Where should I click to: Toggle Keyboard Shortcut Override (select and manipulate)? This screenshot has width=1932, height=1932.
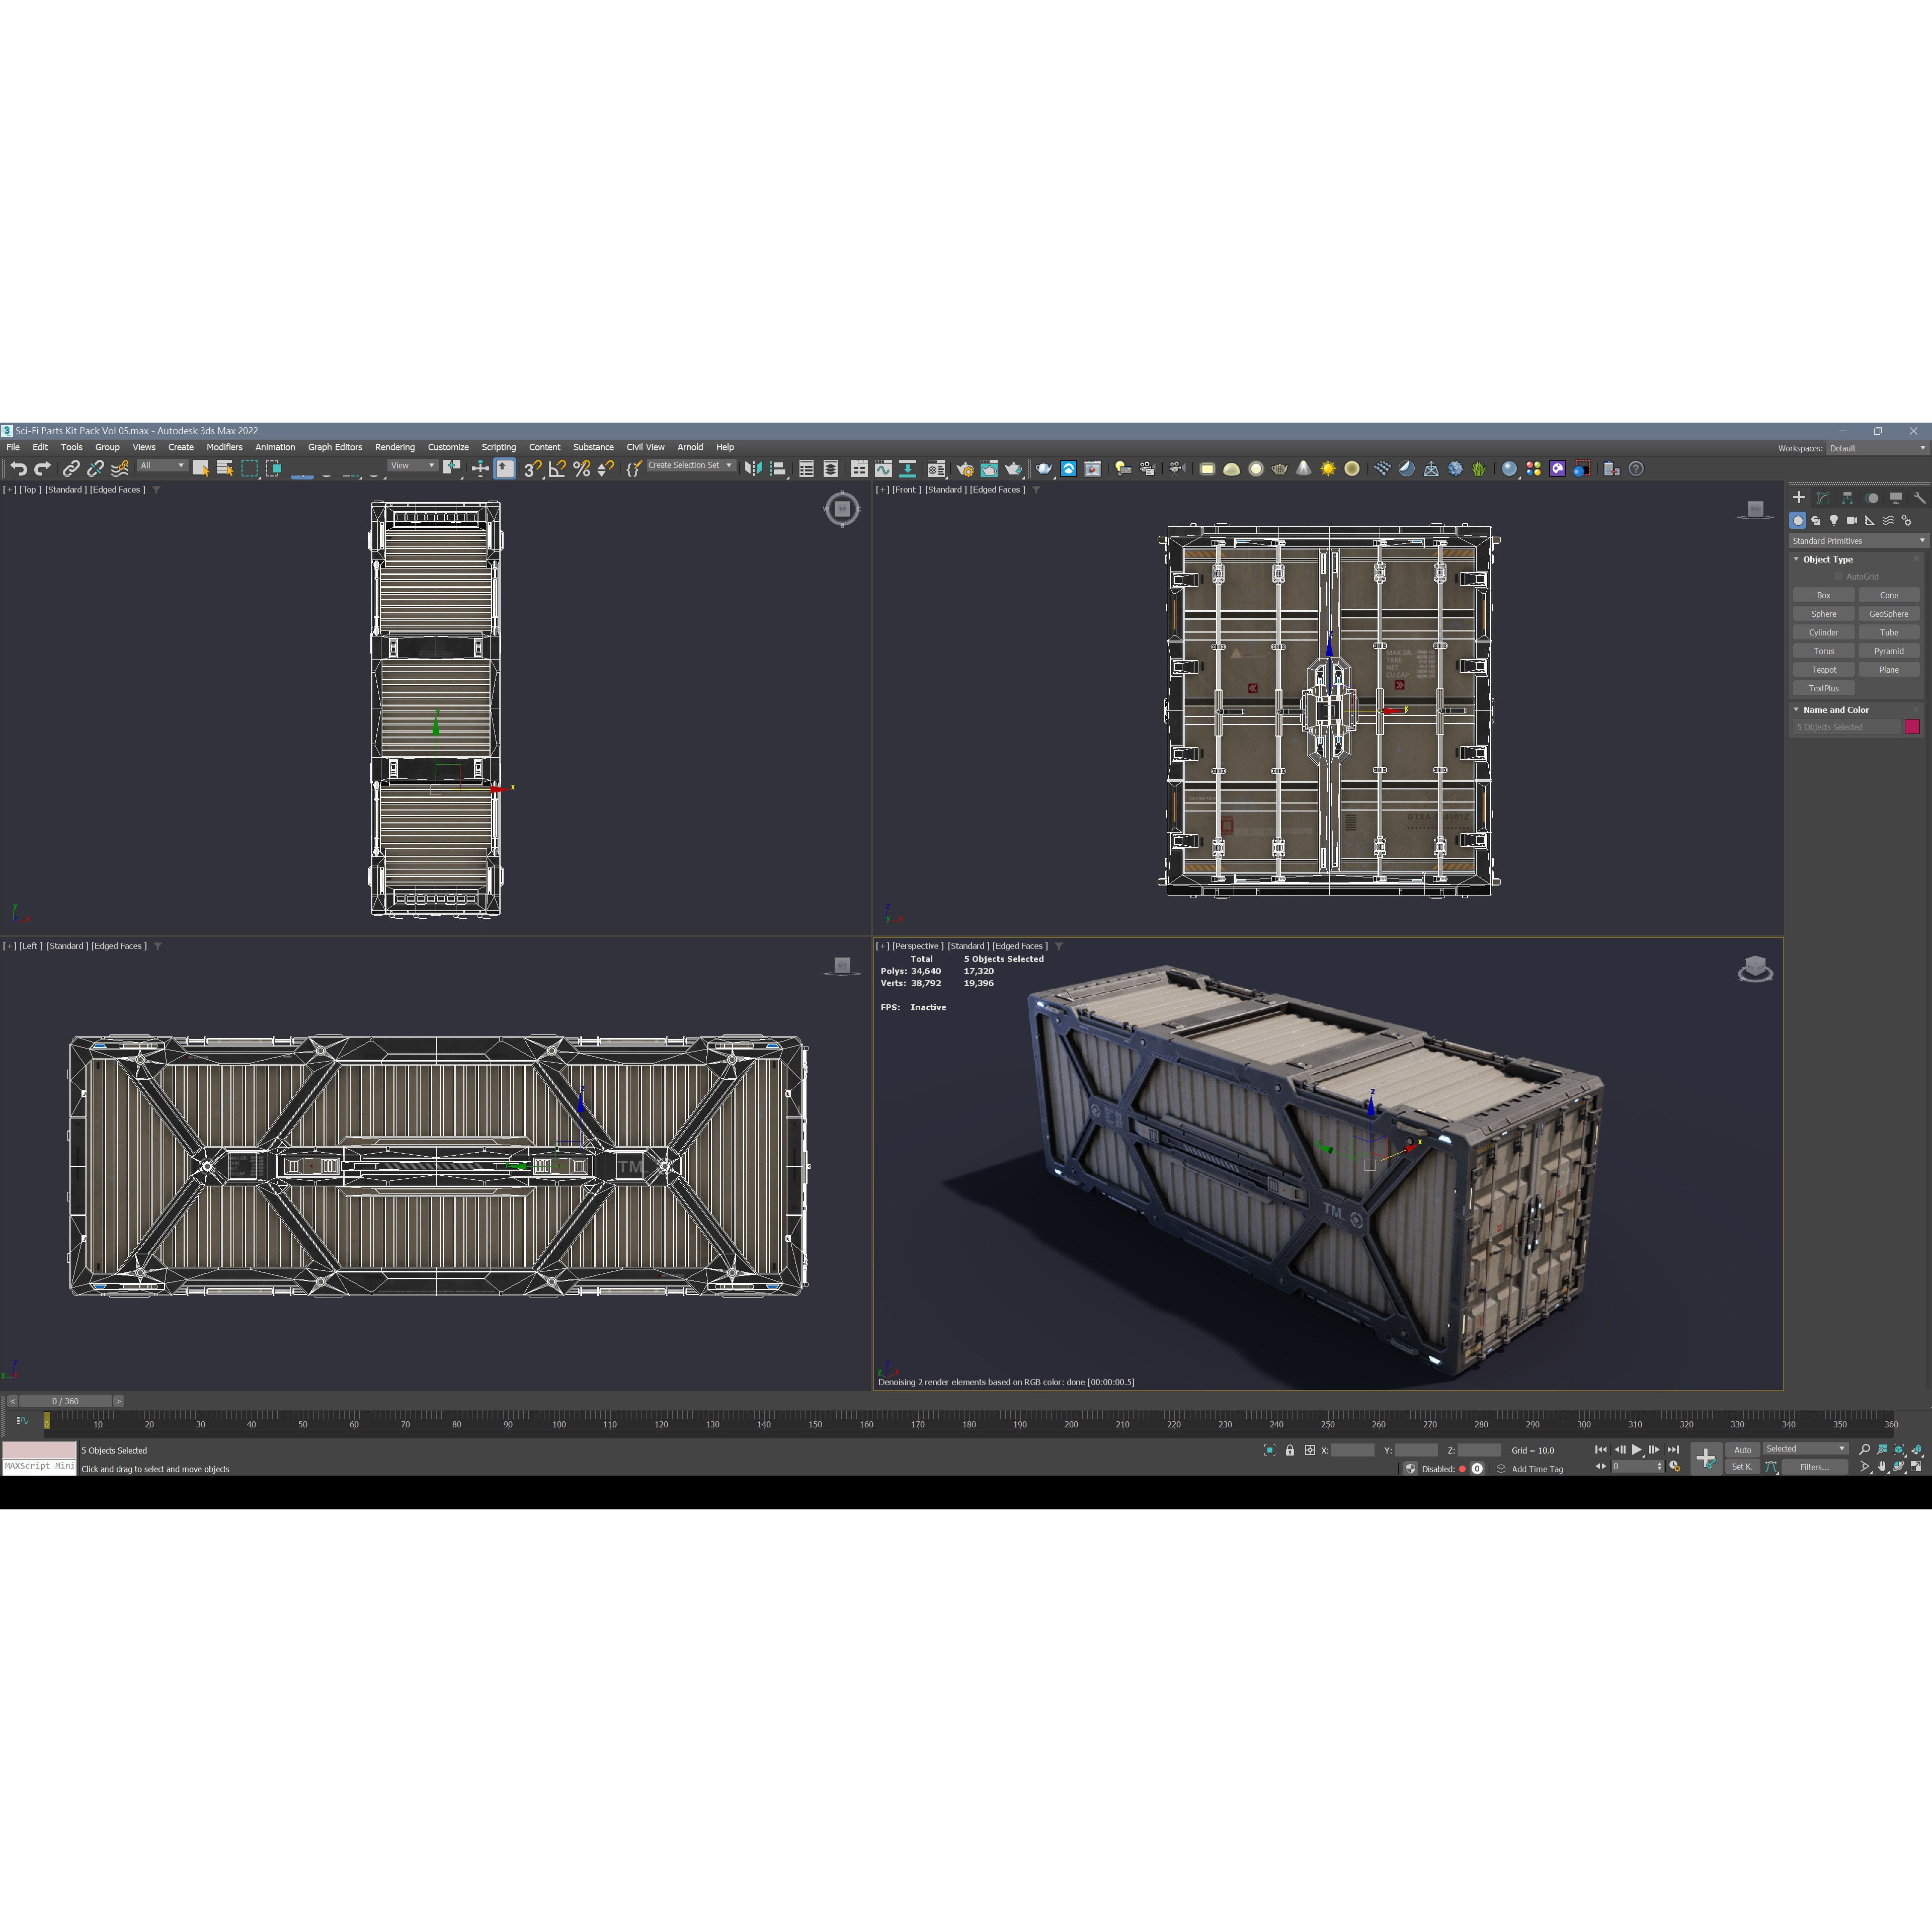click(505, 469)
